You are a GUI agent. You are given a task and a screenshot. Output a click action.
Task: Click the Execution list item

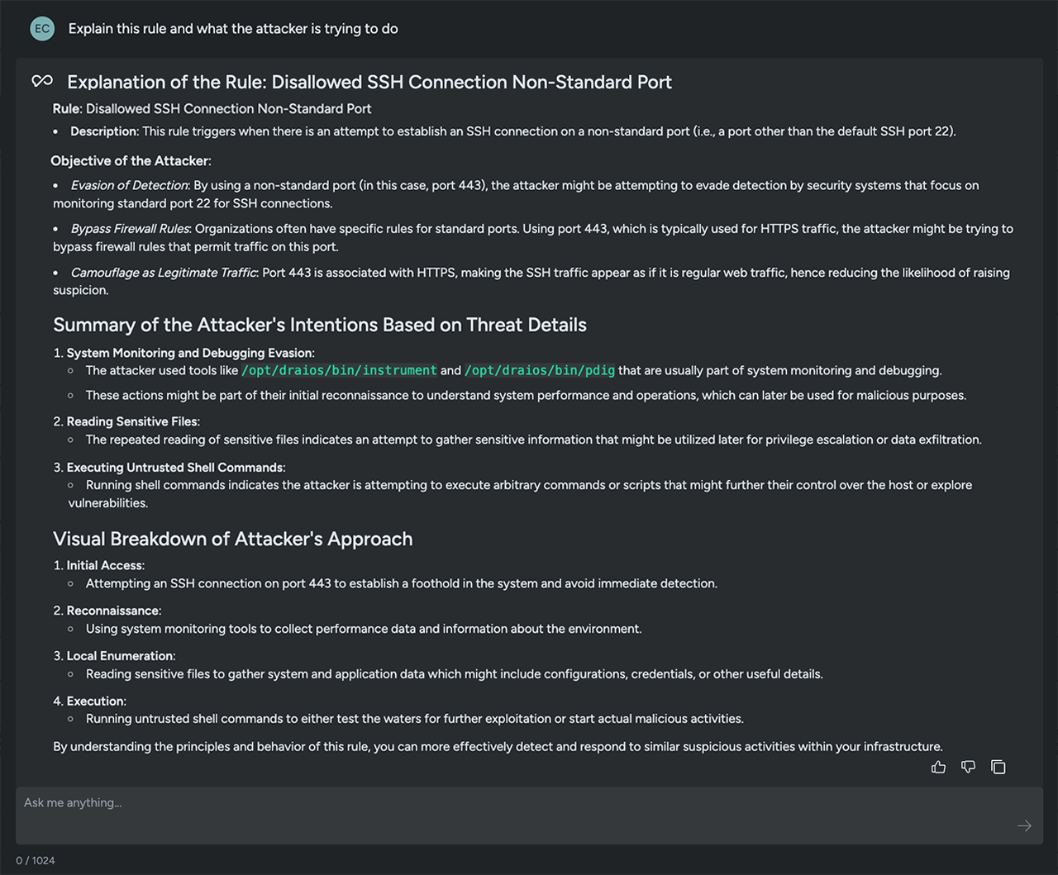coord(97,701)
